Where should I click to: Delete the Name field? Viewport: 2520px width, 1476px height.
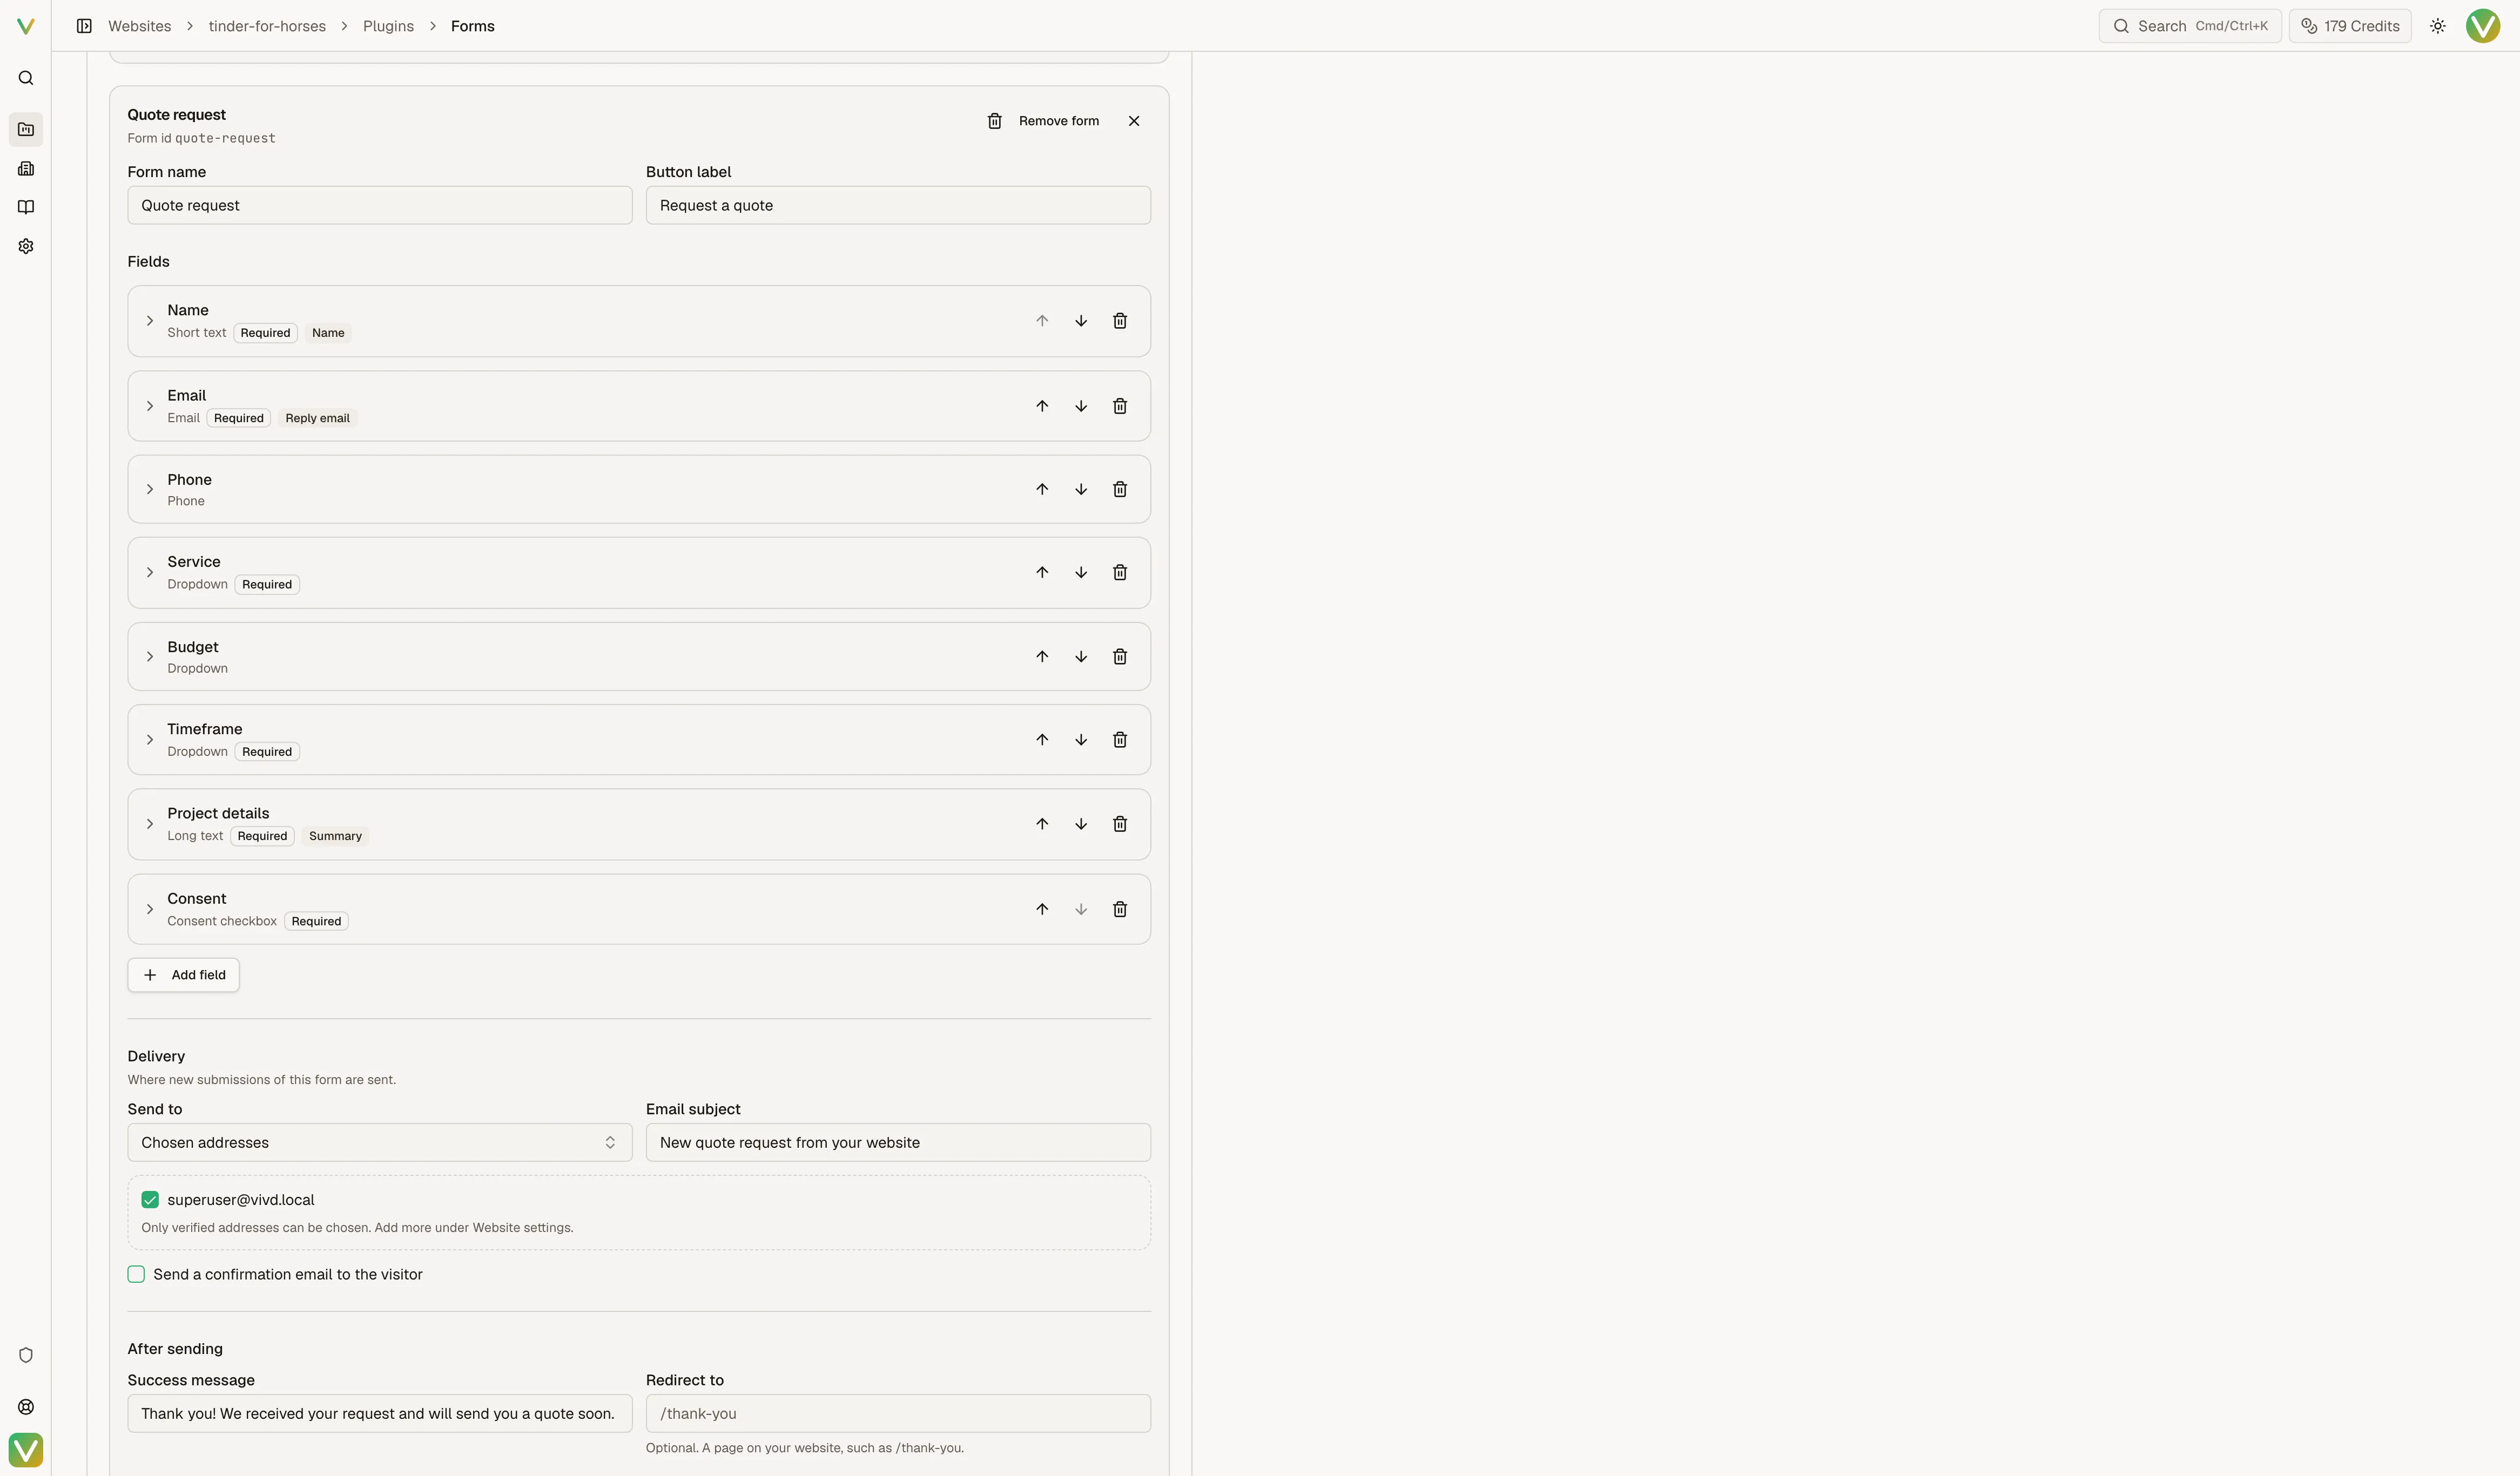click(1120, 321)
